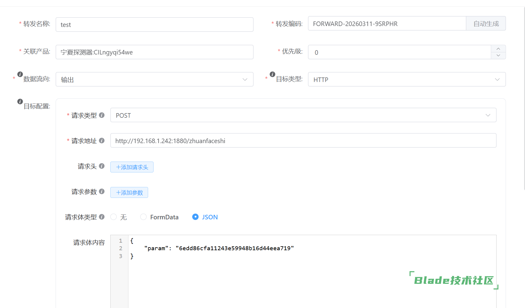Click the 自动生成 button
The image size is (525, 308).
pyautogui.click(x=486, y=24)
